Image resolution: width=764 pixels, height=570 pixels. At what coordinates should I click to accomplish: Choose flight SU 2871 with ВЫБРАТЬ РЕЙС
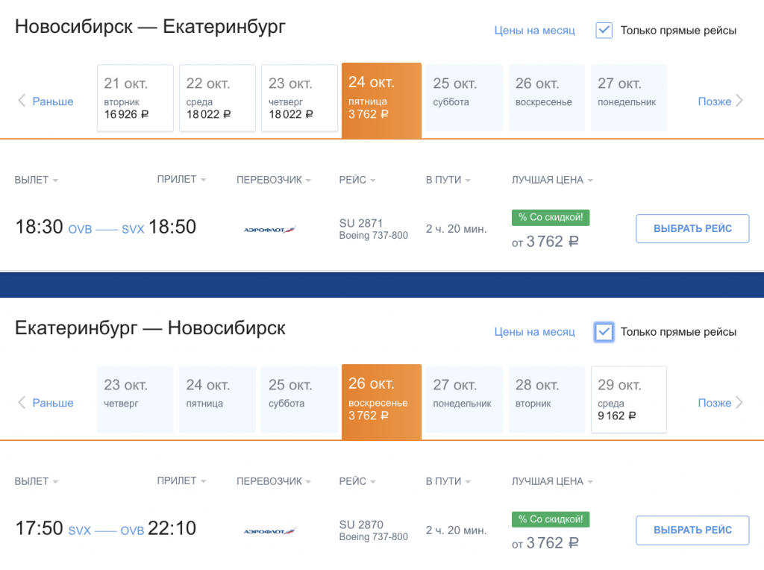pos(692,228)
